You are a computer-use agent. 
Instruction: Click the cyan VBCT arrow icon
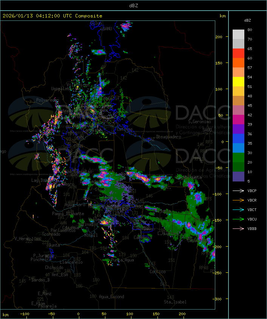(x=238, y=210)
